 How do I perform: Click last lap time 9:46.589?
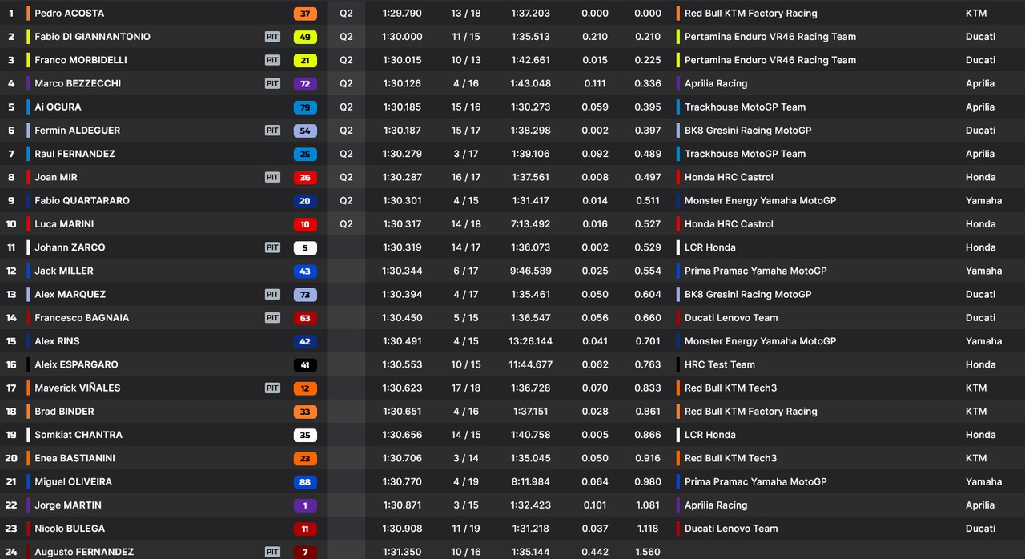(x=532, y=271)
